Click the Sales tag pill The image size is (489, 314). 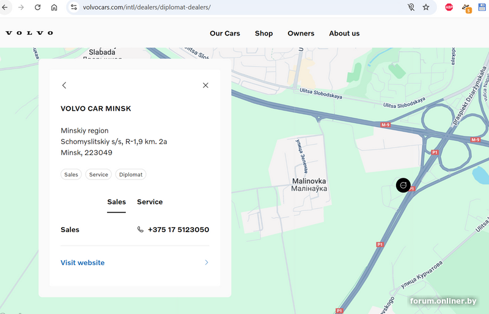(71, 175)
